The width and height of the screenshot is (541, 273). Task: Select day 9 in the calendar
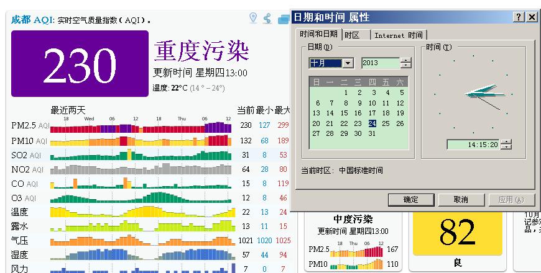(359, 103)
